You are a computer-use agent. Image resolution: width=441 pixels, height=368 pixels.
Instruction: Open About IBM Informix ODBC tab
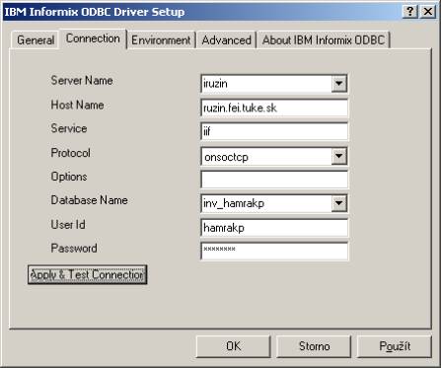coord(324,40)
